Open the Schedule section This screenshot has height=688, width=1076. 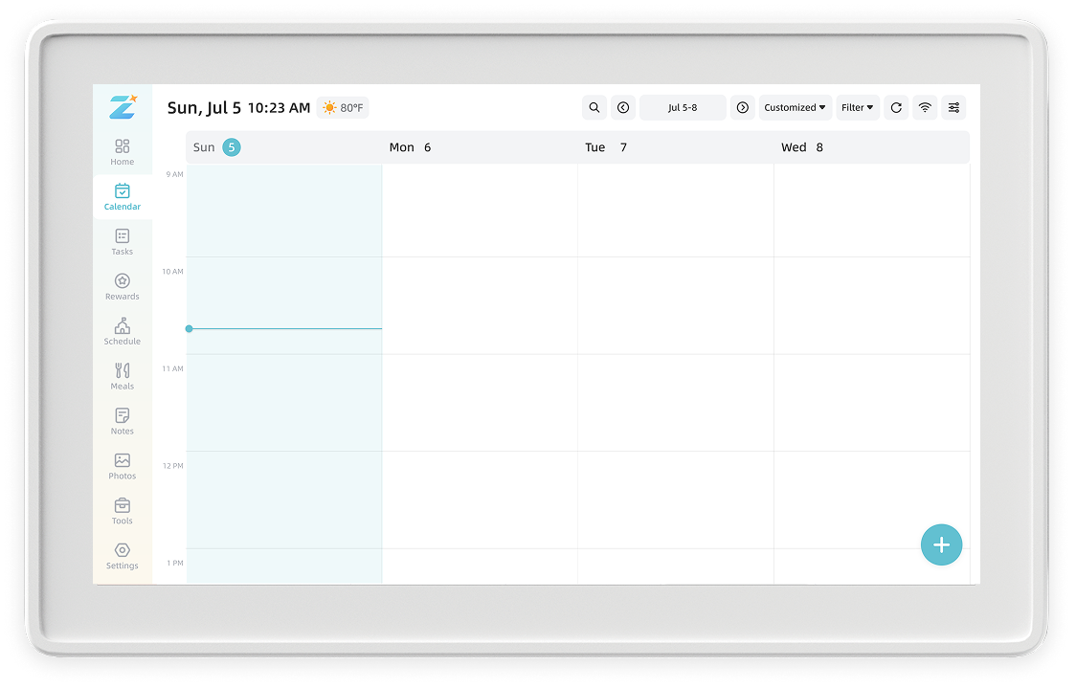coord(123,332)
